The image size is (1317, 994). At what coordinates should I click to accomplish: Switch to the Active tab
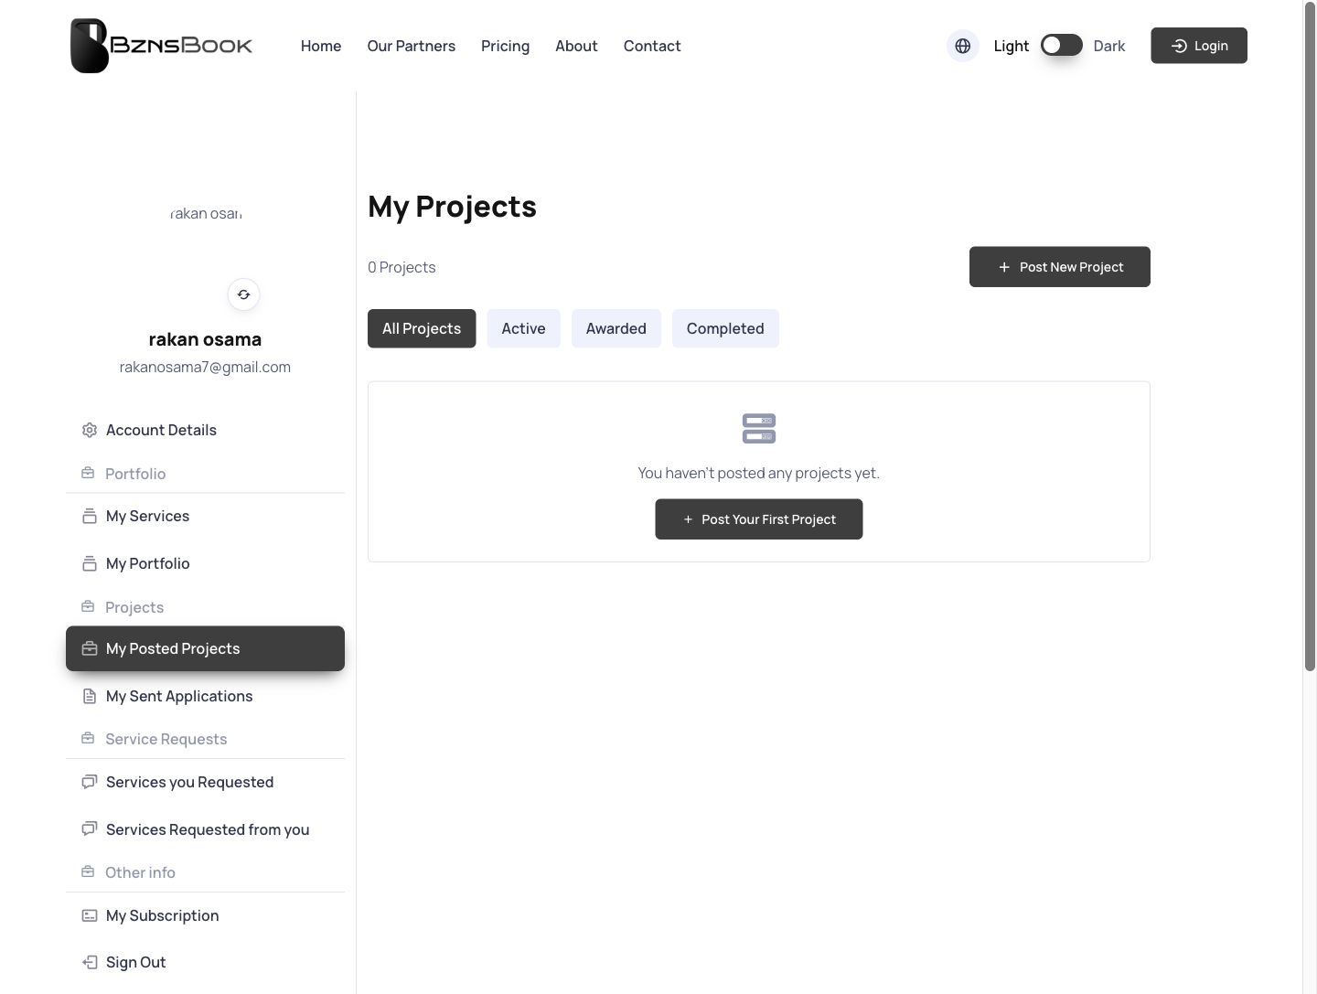(x=523, y=328)
